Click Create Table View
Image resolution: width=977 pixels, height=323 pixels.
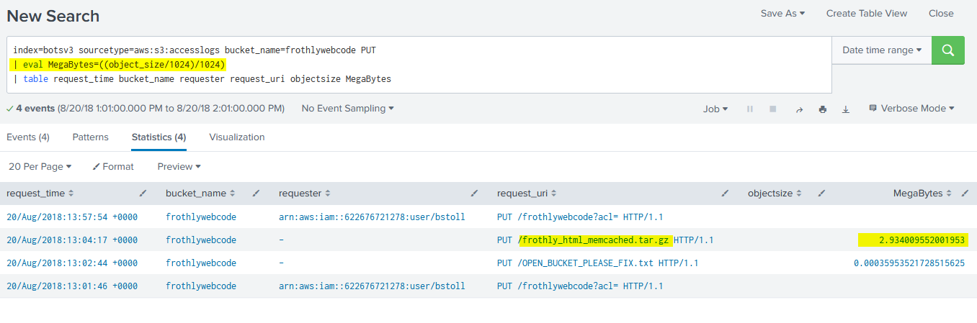(867, 13)
